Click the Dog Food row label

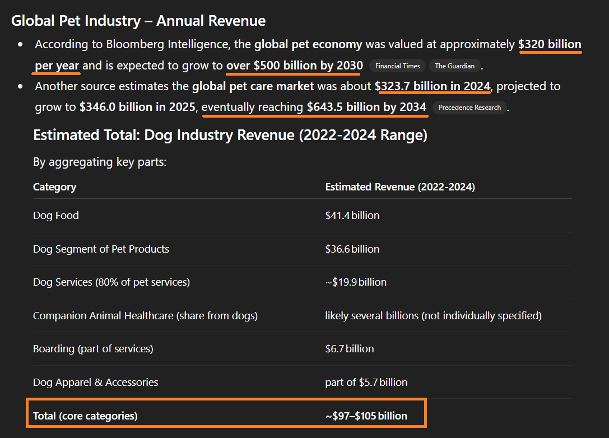(x=56, y=216)
